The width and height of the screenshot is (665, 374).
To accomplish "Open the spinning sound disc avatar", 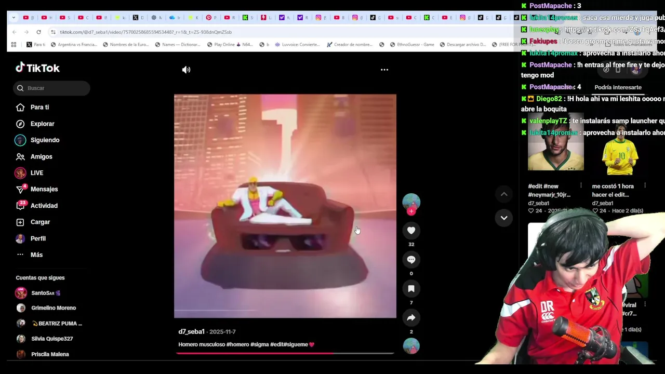I will (411, 346).
